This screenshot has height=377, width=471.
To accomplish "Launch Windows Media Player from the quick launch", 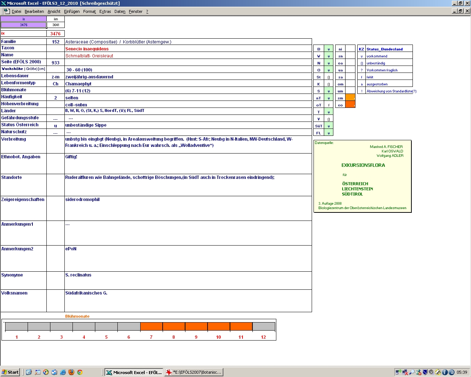I will pyautogui.click(x=46, y=372).
